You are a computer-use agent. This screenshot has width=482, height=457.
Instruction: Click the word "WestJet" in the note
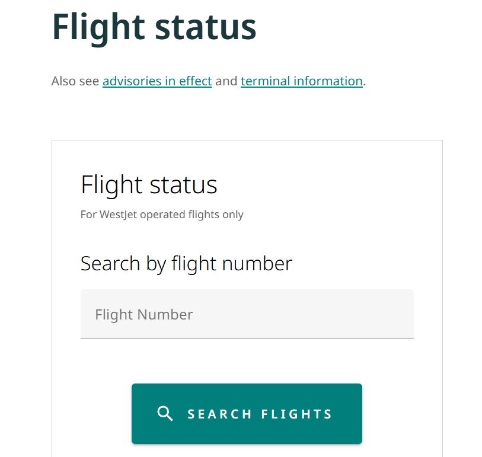coord(117,215)
